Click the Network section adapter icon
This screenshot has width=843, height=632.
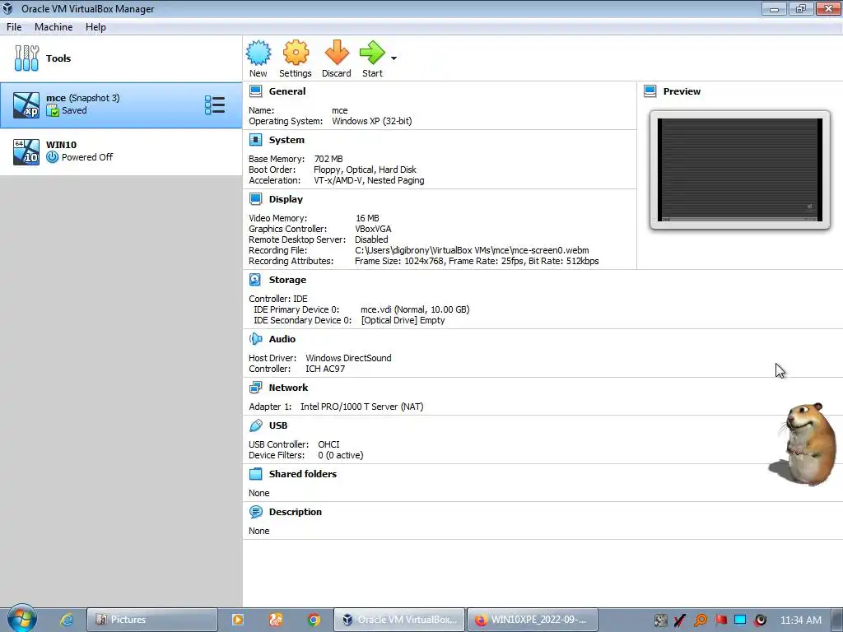tap(255, 388)
